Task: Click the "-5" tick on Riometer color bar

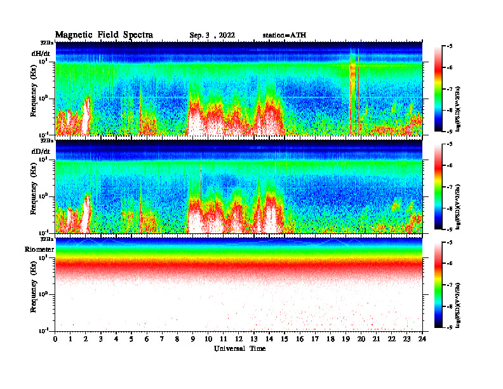Action: tap(450, 242)
